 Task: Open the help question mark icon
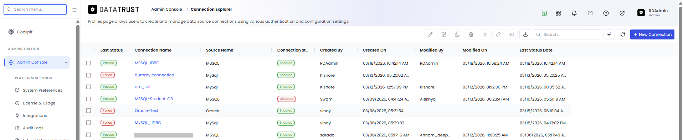coord(606,13)
